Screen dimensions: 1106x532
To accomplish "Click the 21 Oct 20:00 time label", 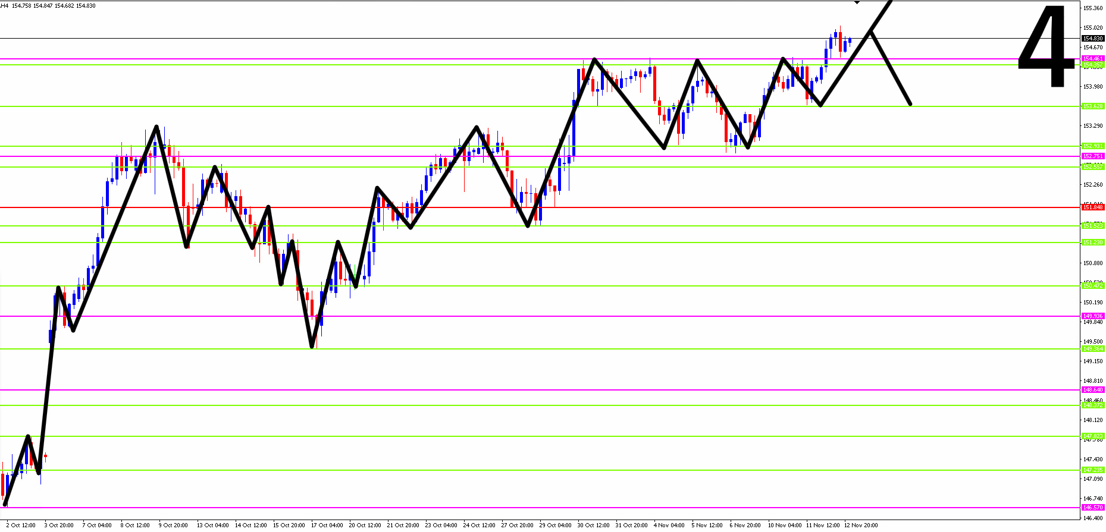I will click(x=403, y=525).
